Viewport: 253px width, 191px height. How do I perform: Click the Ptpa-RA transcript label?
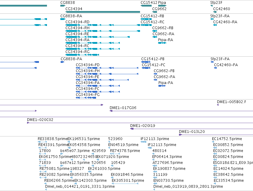coord(166,40)
